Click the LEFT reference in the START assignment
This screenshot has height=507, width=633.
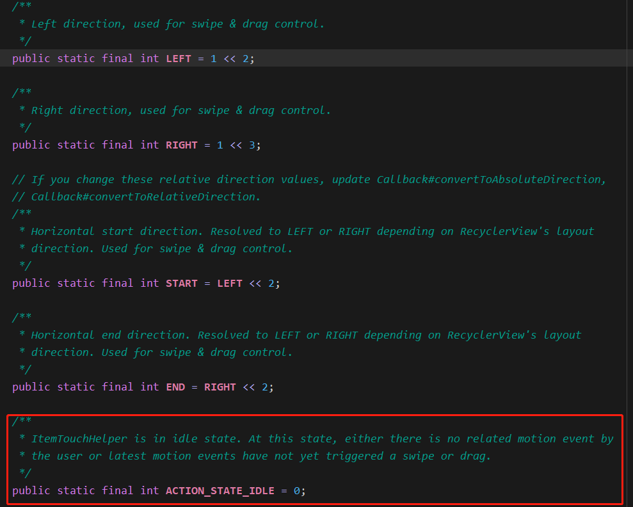click(230, 284)
